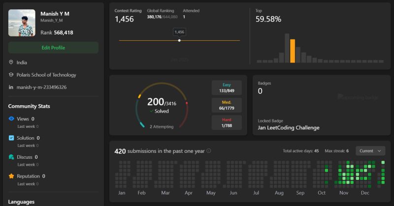394x206 pixels.
Task: Click the Views eye icon
Action: coord(11,118)
